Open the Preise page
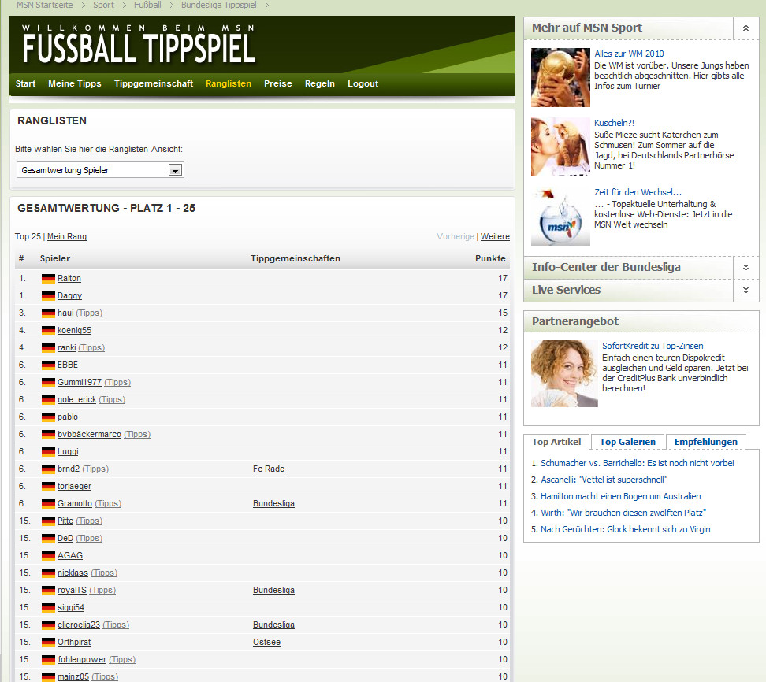 tap(278, 83)
